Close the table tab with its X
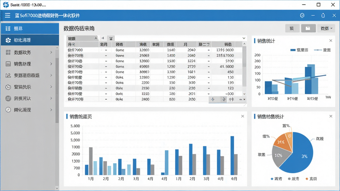The image size is (340, 191). [96, 38]
